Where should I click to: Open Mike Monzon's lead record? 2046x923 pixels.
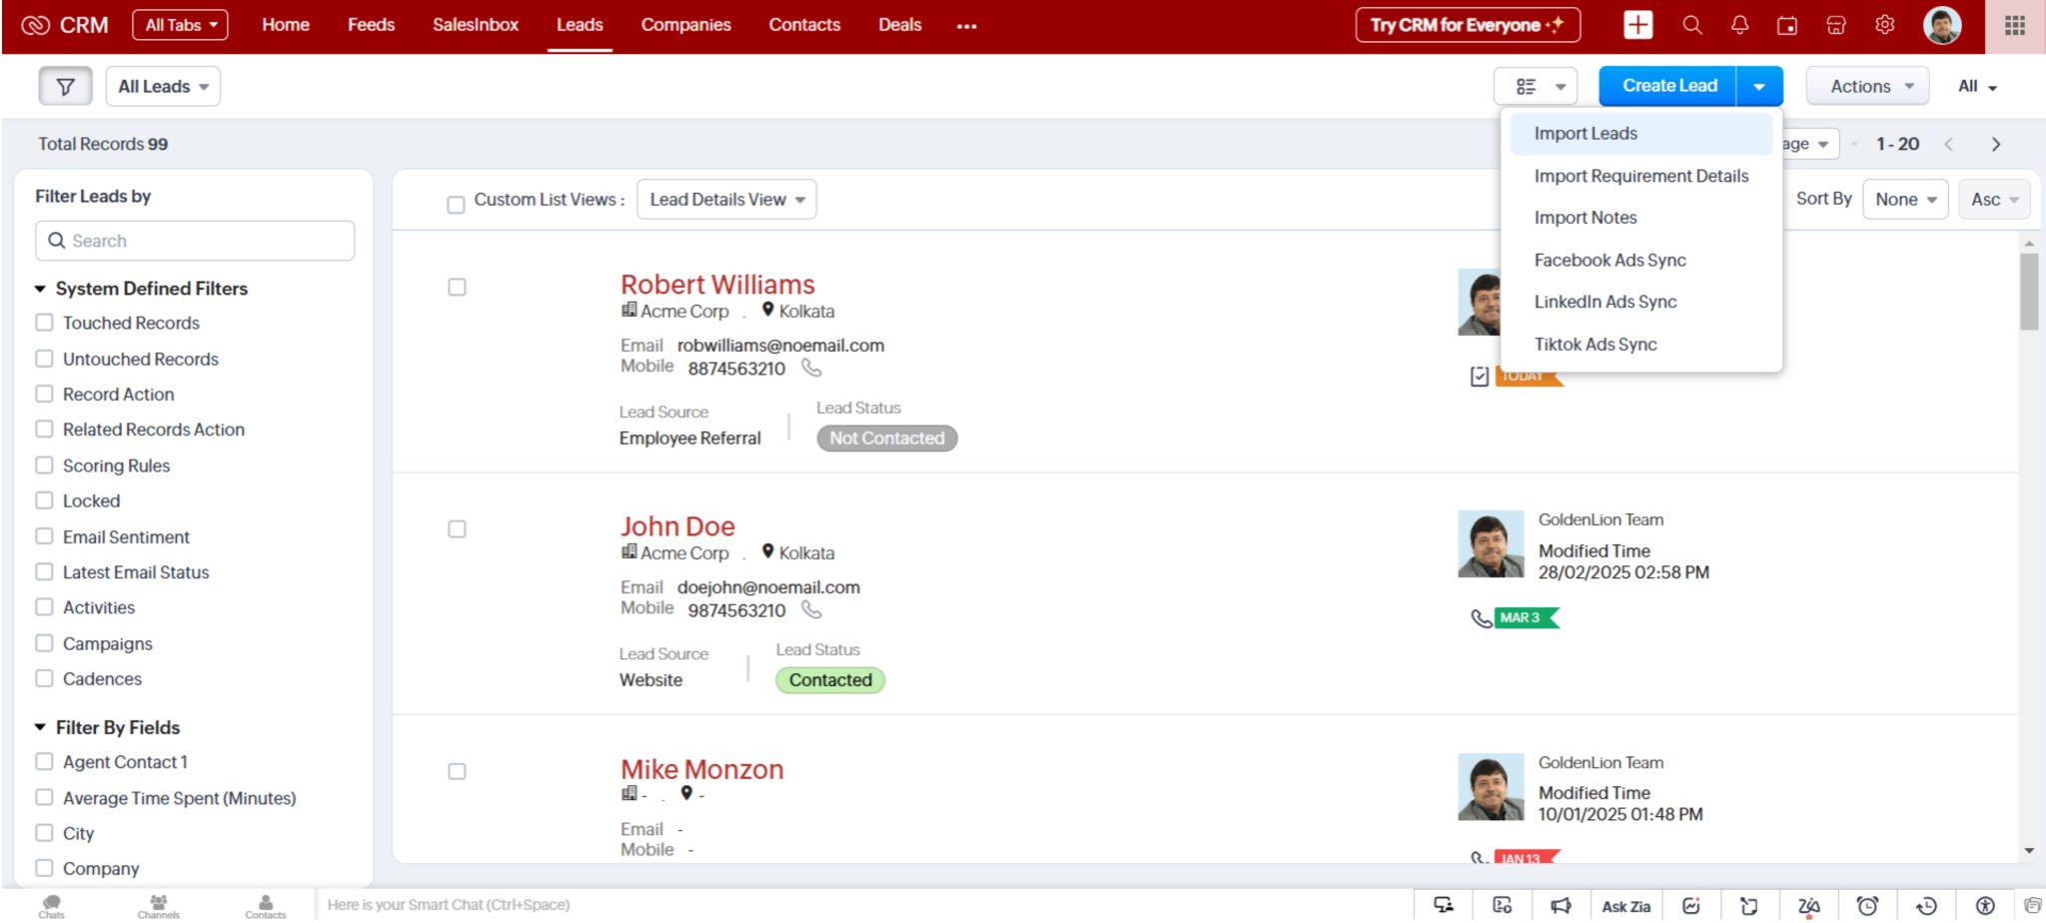[x=701, y=769]
